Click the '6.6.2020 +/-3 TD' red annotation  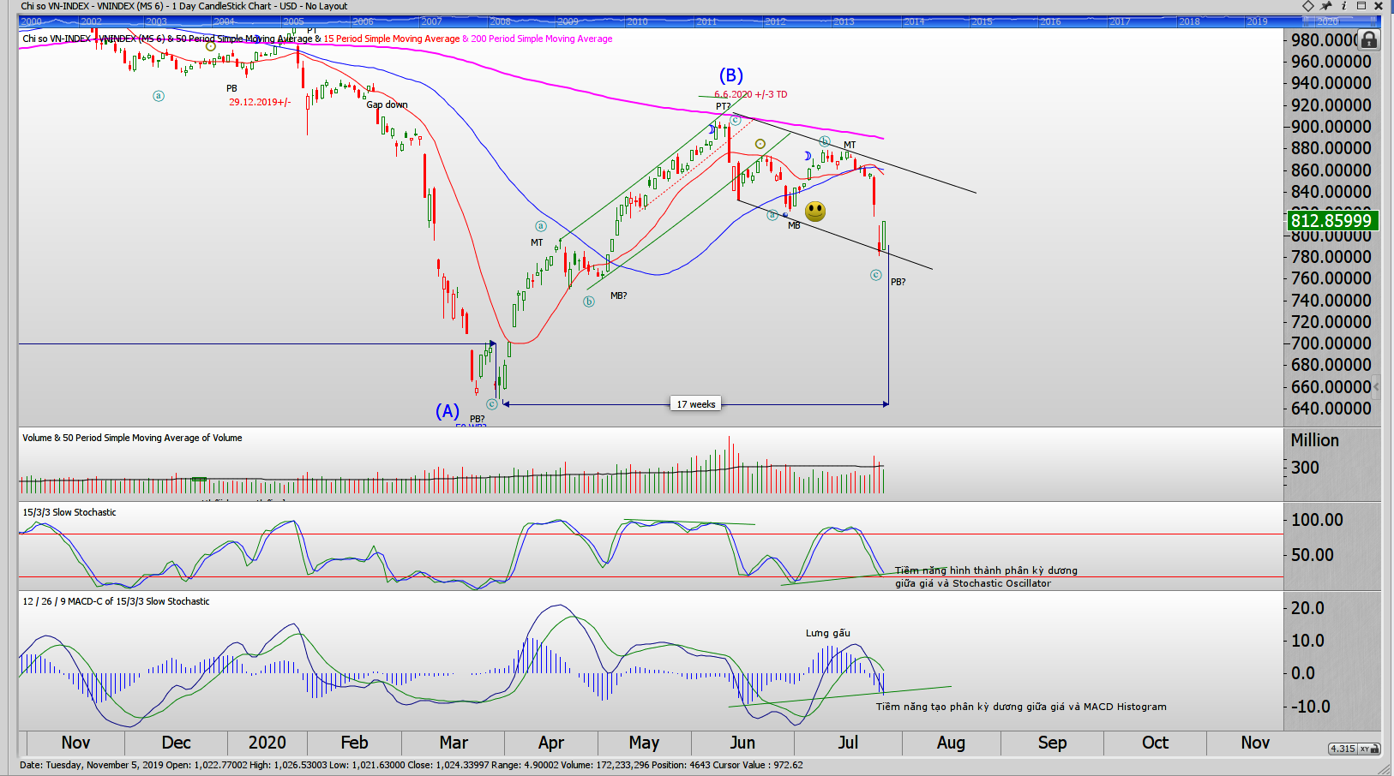(x=750, y=94)
